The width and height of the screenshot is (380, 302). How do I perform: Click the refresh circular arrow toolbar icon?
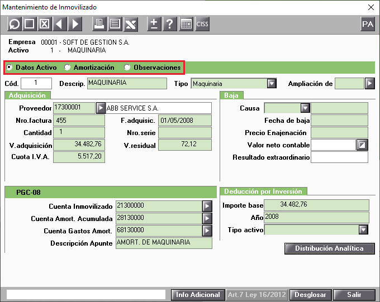pos(15,24)
